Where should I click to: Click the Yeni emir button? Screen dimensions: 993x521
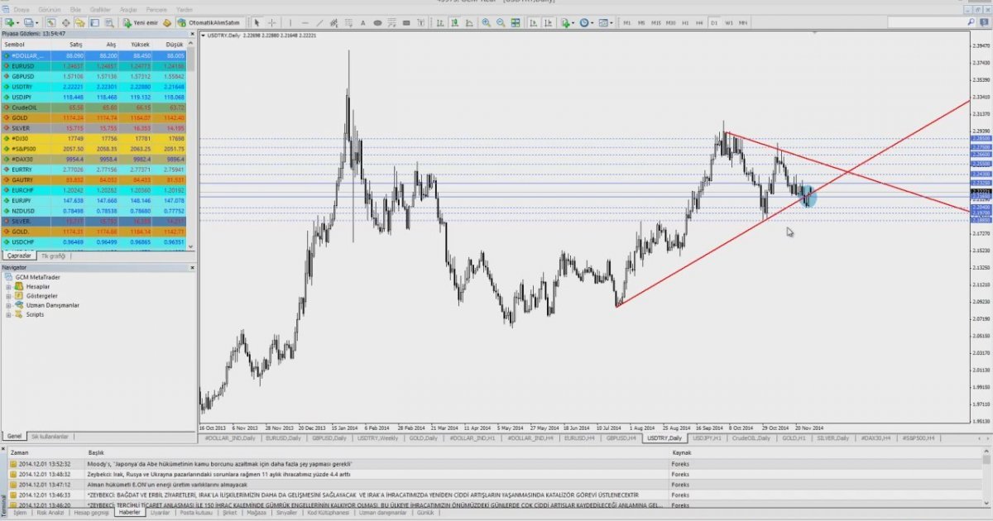click(141, 23)
